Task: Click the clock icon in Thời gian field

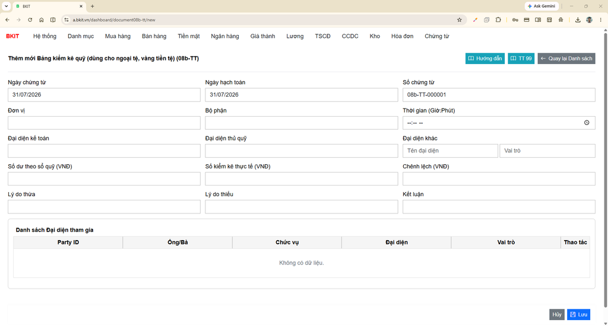Action: (x=587, y=123)
